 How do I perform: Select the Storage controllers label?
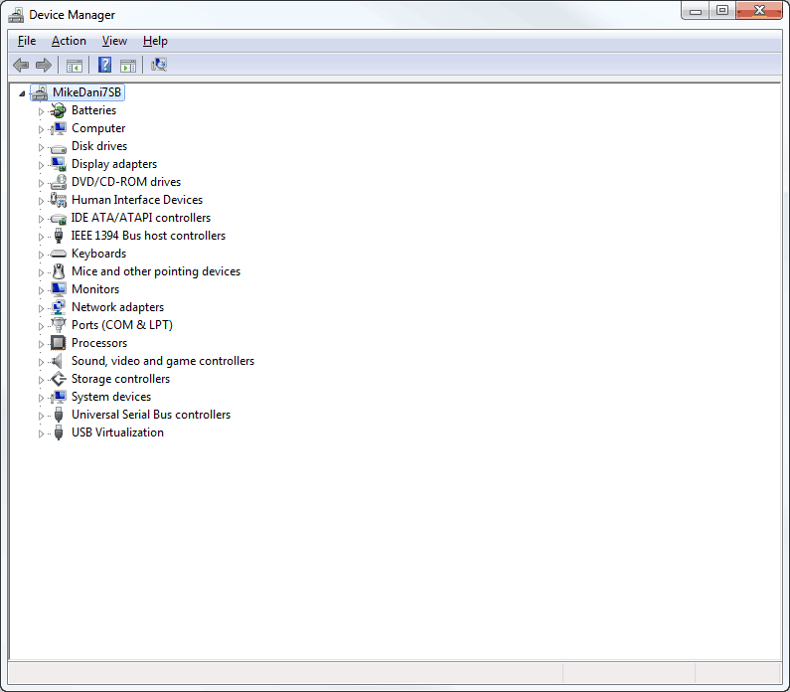120,379
